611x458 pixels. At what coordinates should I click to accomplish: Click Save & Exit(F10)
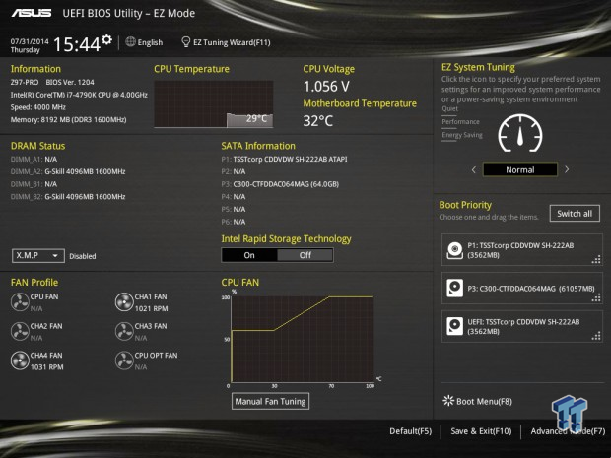481,431
